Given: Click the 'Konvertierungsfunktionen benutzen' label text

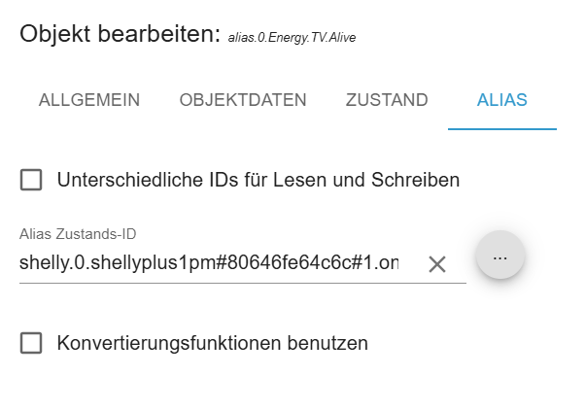Looking at the screenshot, I should [212, 343].
